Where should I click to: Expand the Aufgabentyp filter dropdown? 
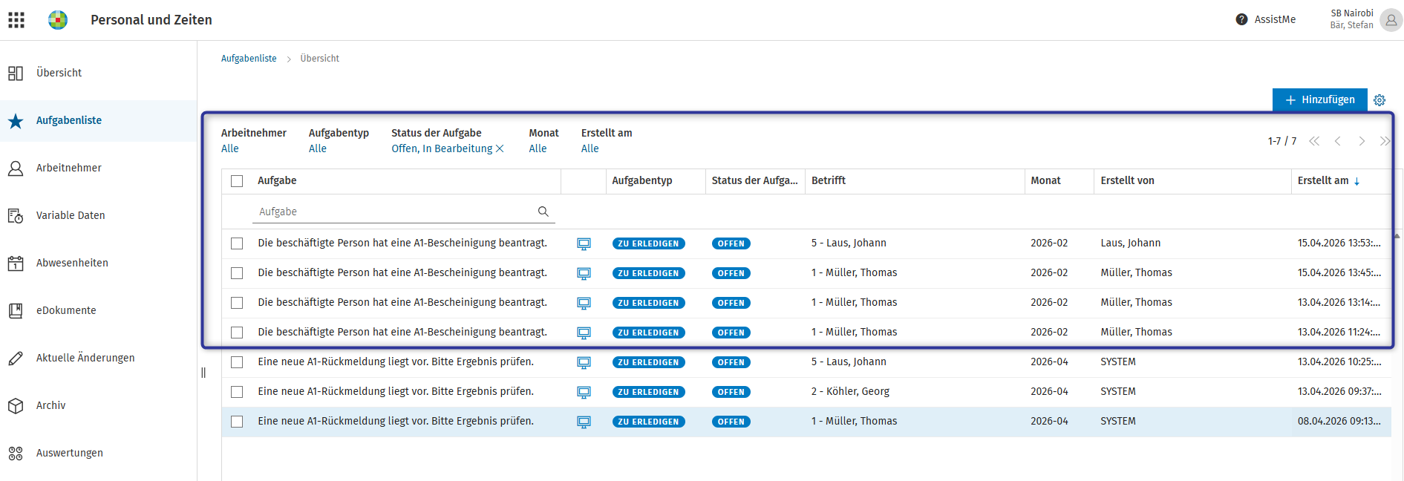(318, 148)
